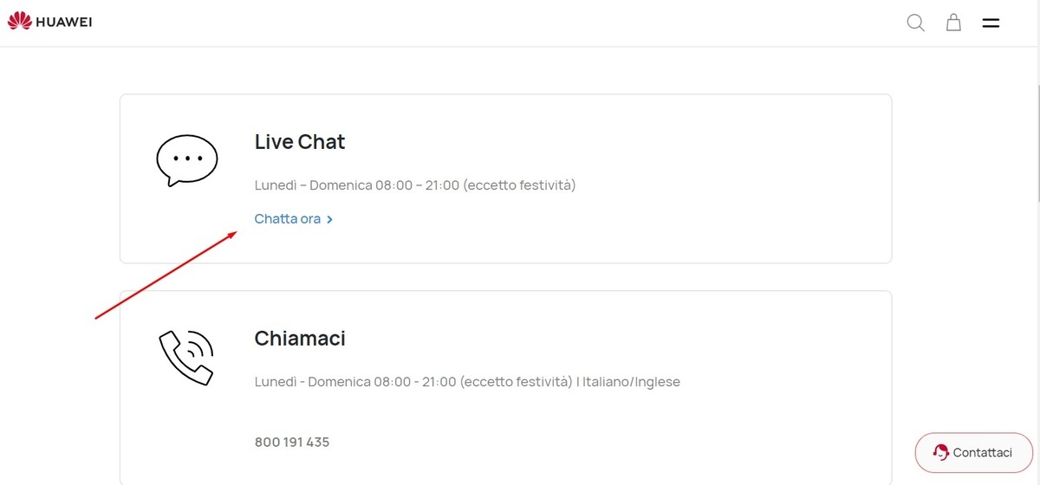Screen dimensions: 1040x485
Task: Open the shopping bag icon
Action: tap(953, 23)
